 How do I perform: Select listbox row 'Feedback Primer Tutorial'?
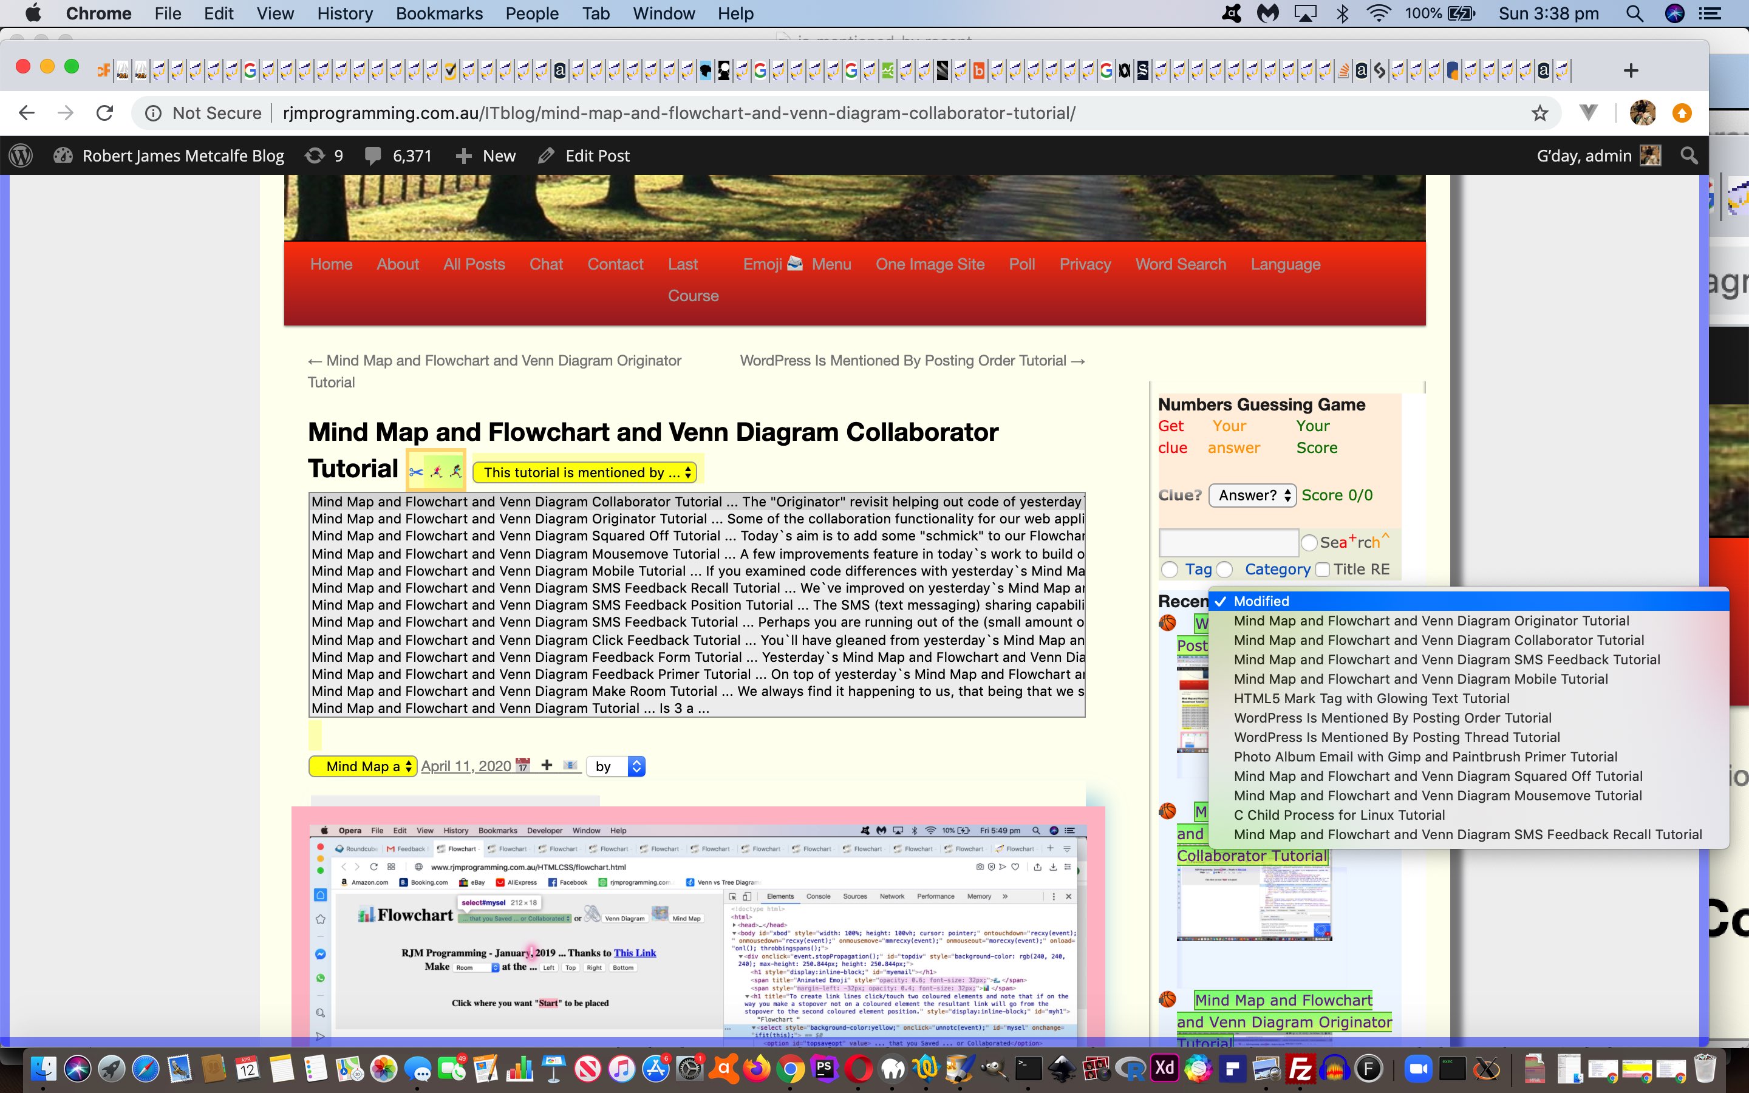[697, 674]
